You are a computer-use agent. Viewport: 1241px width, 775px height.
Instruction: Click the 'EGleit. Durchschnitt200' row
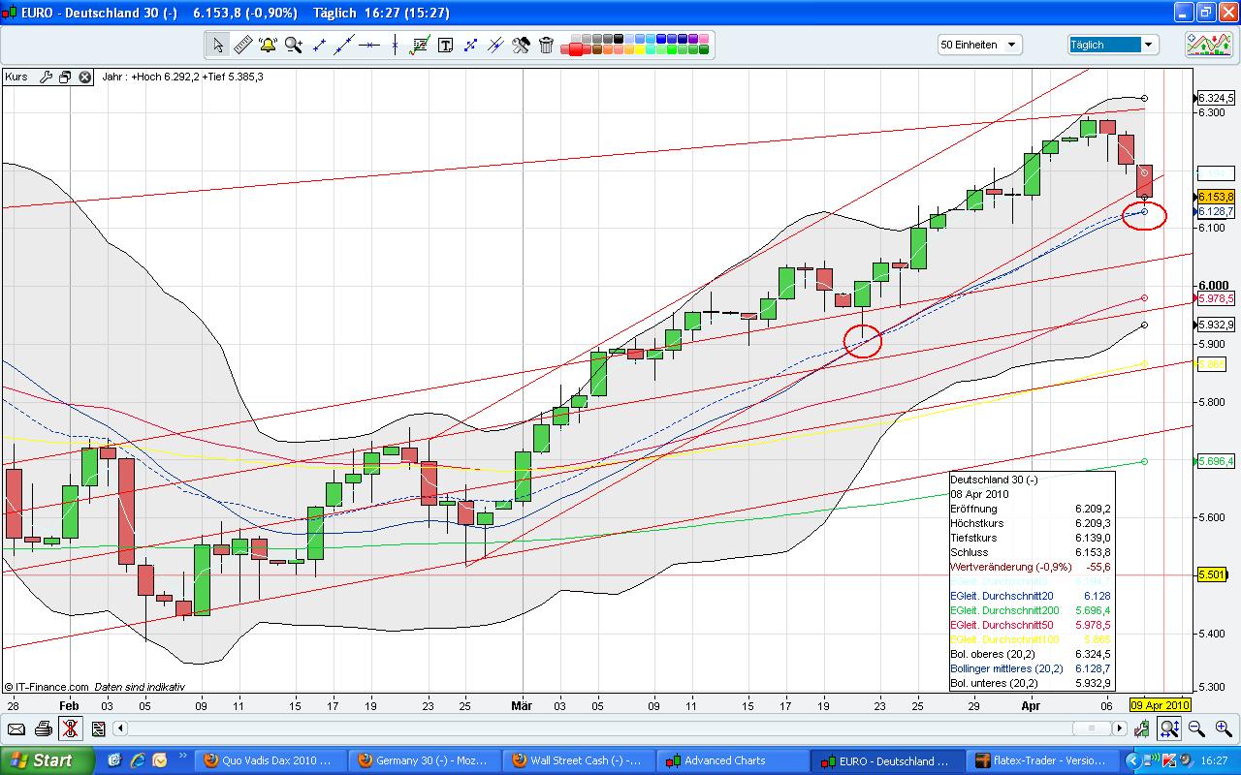(1031, 610)
